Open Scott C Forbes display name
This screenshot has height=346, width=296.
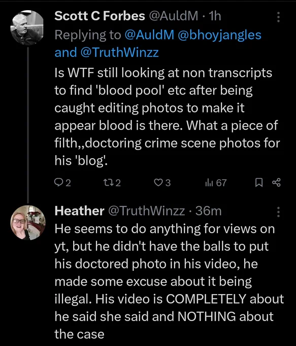pyautogui.click(x=100, y=16)
